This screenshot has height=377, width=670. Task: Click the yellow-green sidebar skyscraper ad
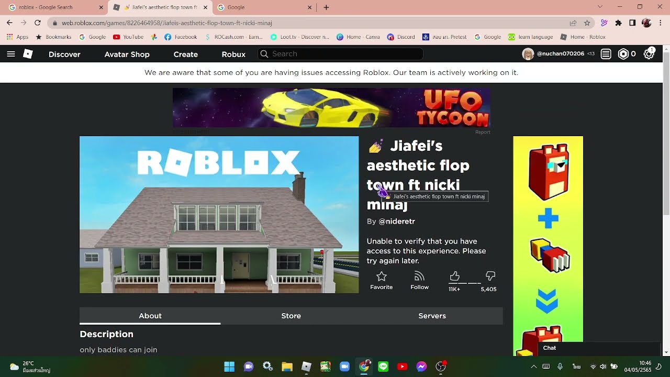click(548, 246)
